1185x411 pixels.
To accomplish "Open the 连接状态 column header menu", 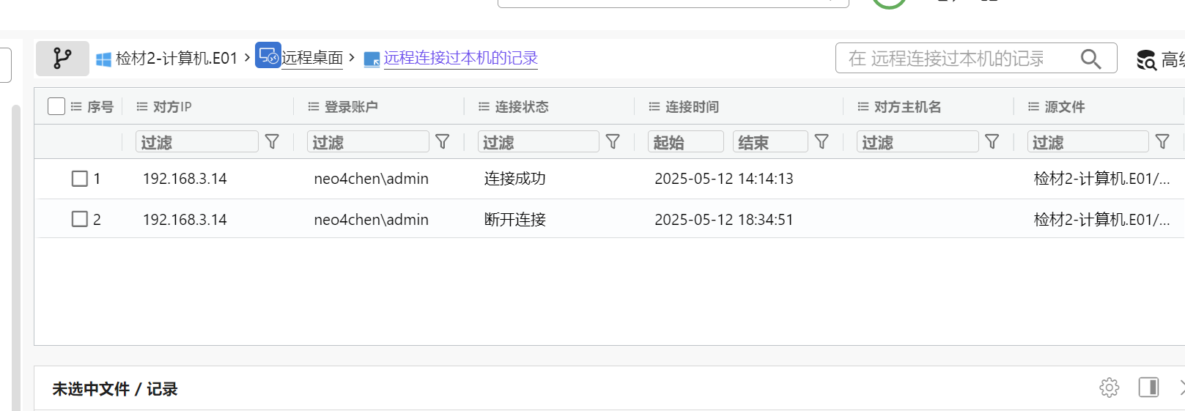I will [484, 107].
